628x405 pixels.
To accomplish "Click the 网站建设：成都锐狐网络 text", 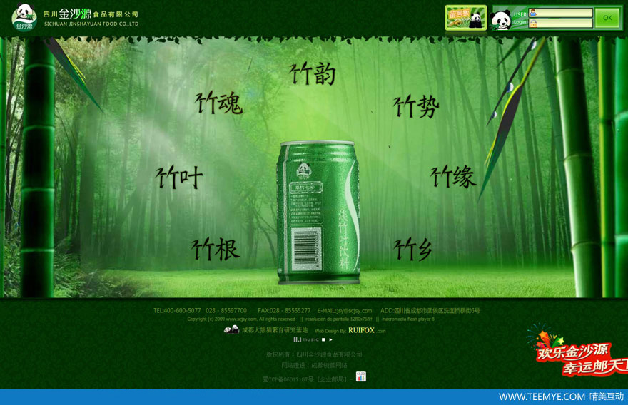I will click(314, 365).
